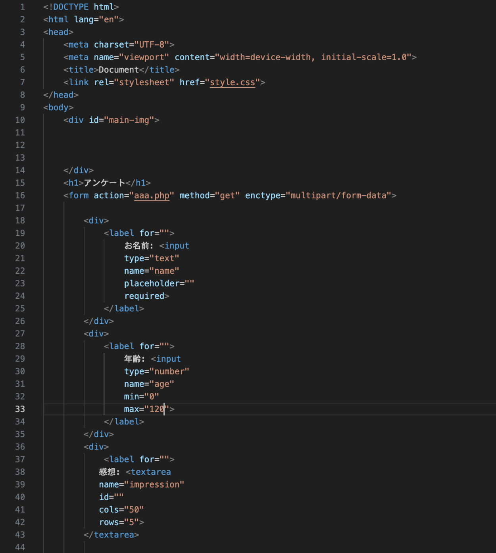Click the Document title text
Viewport: 496px width, 553px height.
point(119,70)
